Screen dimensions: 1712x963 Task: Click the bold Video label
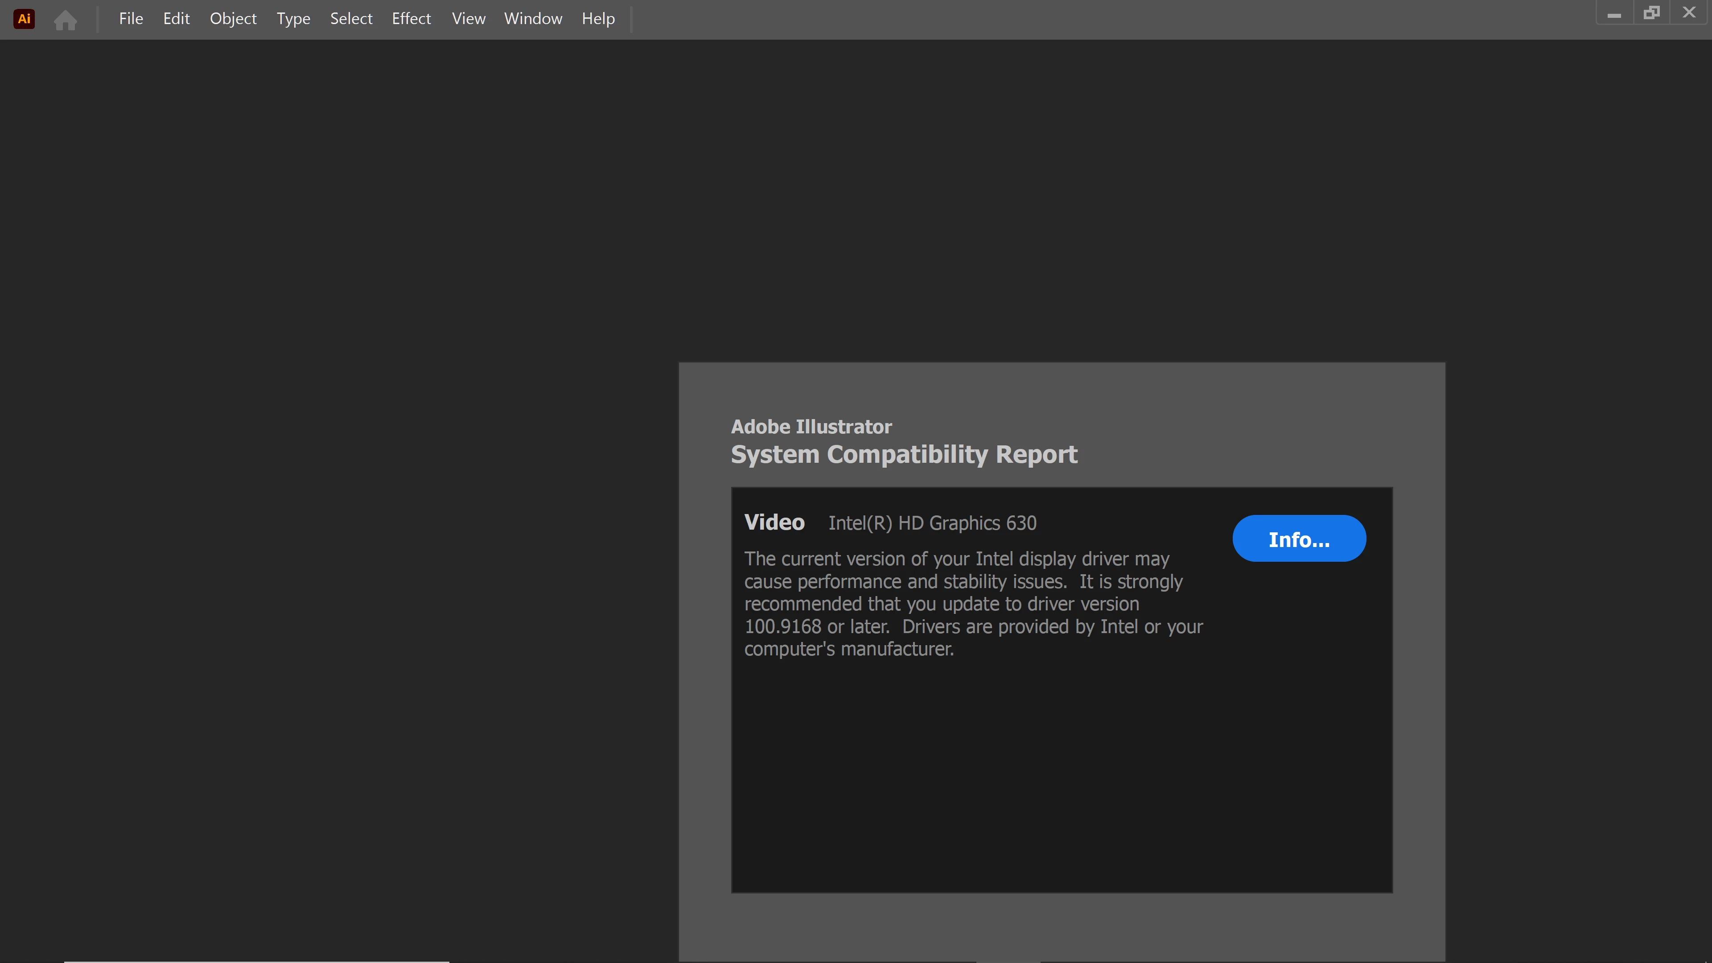click(x=774, y=523)
